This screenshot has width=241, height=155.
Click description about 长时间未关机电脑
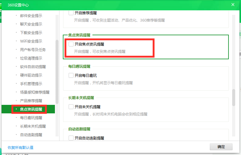tap(111, 114)
